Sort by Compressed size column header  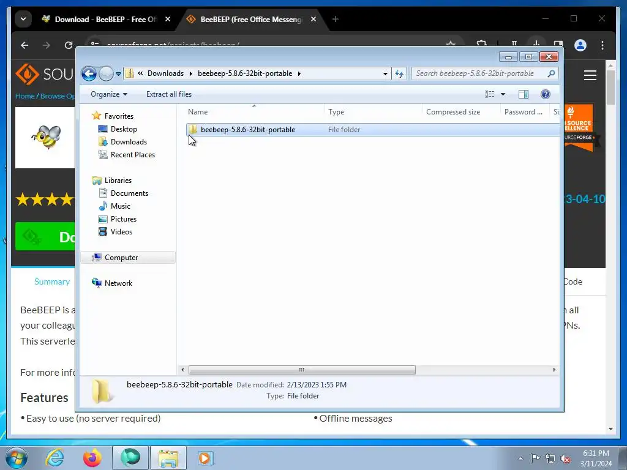click(x=461, y=112)
